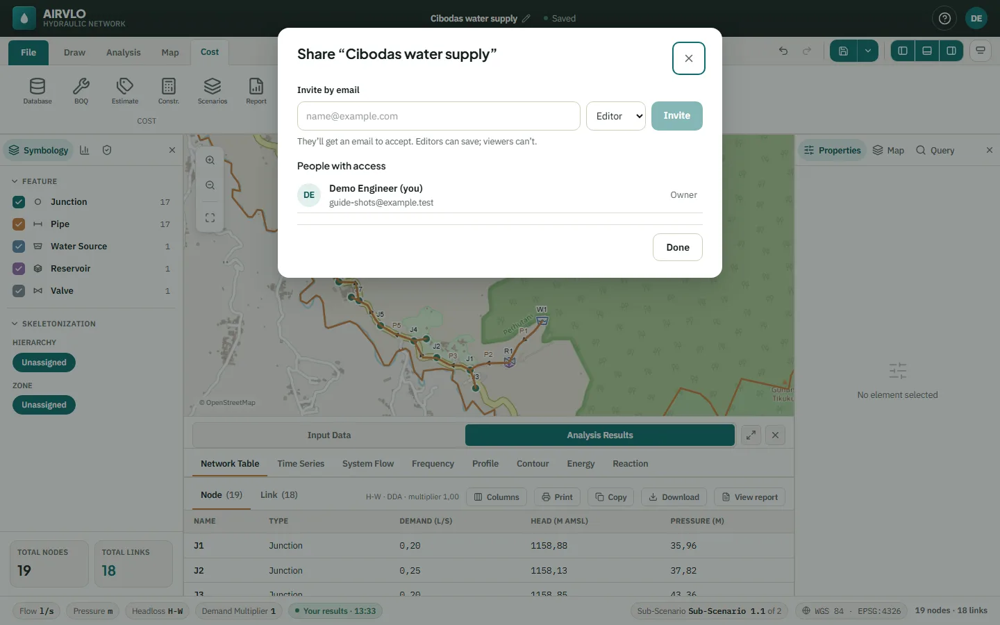Open the Editor role dropdown
This screenshot has height=625, width=1000.
click(616, 116)
